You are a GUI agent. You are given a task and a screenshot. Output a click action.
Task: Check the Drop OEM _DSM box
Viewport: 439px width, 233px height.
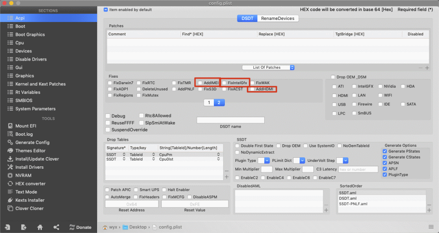click(333, 77)
